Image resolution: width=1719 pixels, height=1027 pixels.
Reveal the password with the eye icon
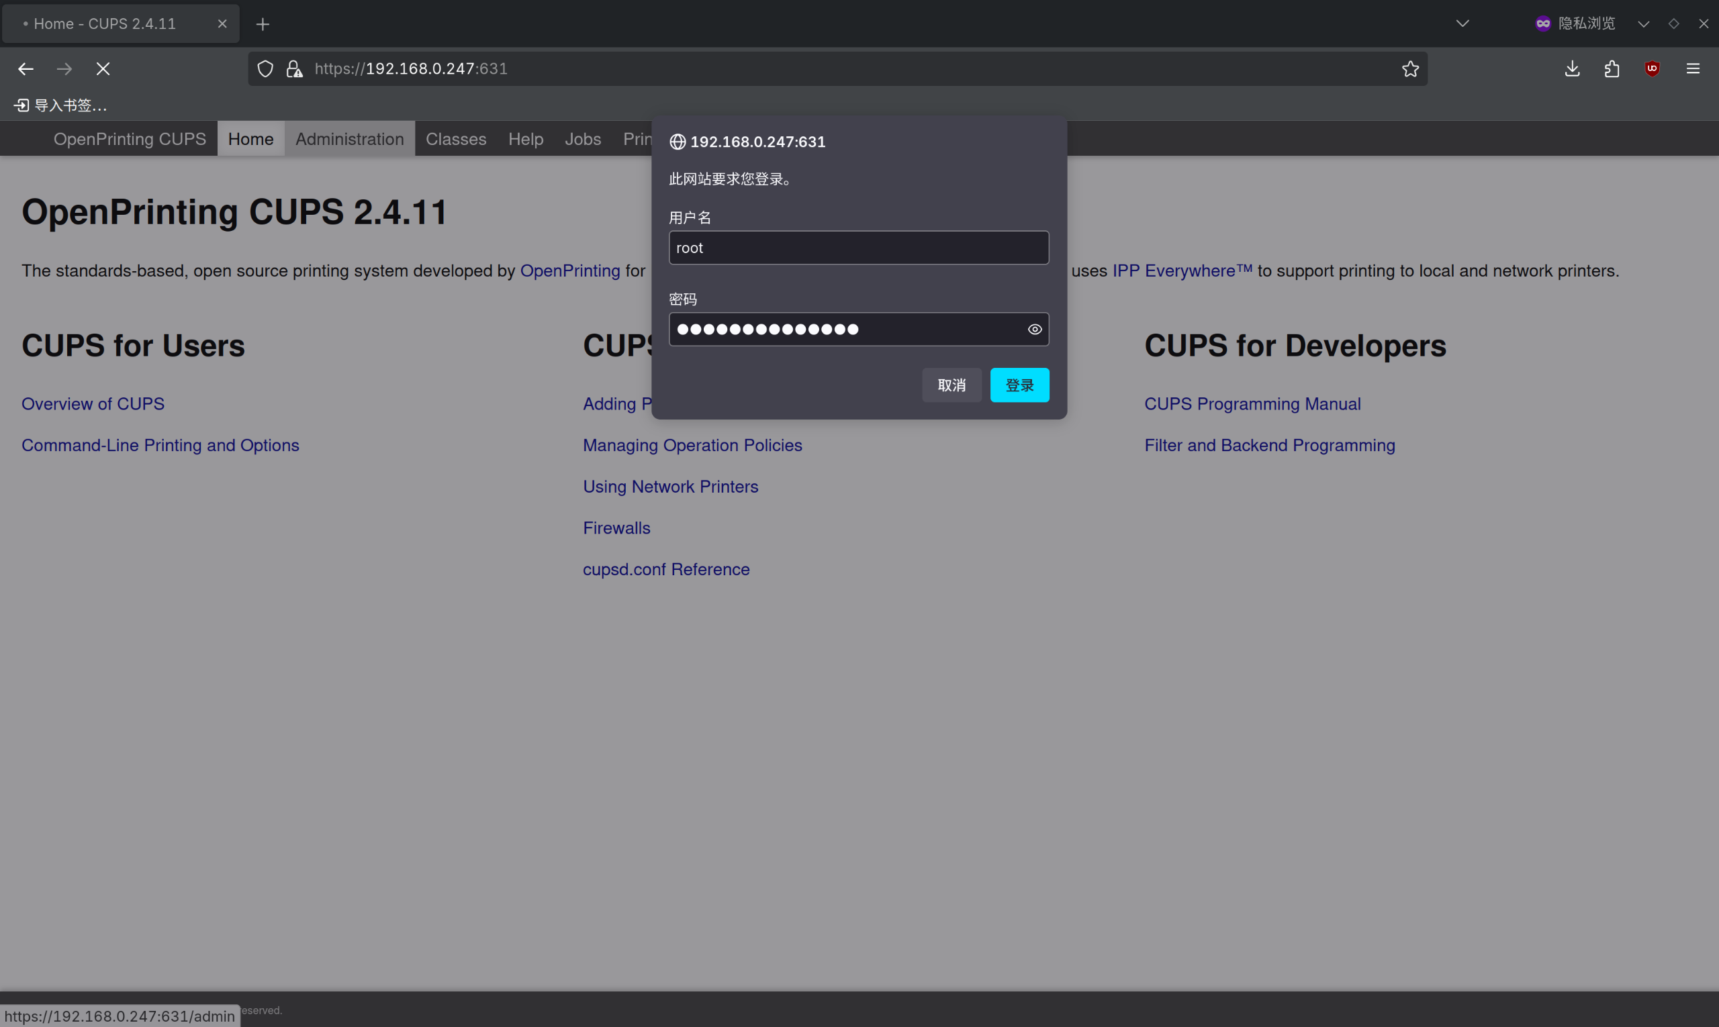click(1034, 330)
